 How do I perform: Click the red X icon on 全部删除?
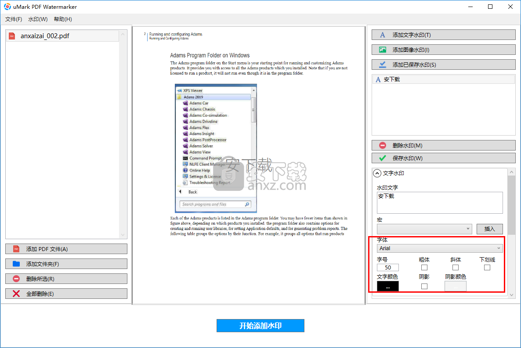coord(16,294)
